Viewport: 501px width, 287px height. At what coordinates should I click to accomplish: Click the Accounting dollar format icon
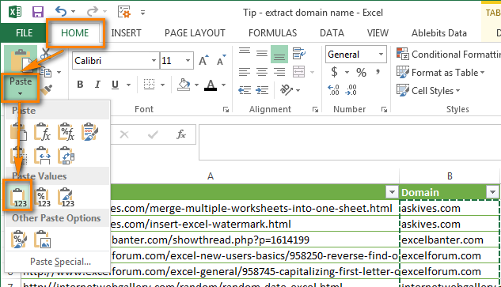click(334, 72)
